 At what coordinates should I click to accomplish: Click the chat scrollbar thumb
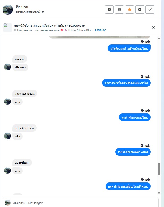pos(159,169)
